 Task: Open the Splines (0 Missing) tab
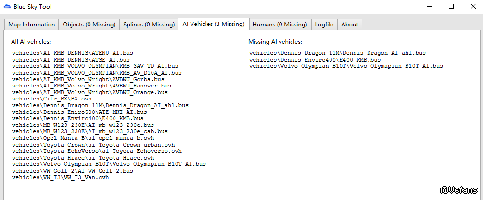[x=149, y=25]
